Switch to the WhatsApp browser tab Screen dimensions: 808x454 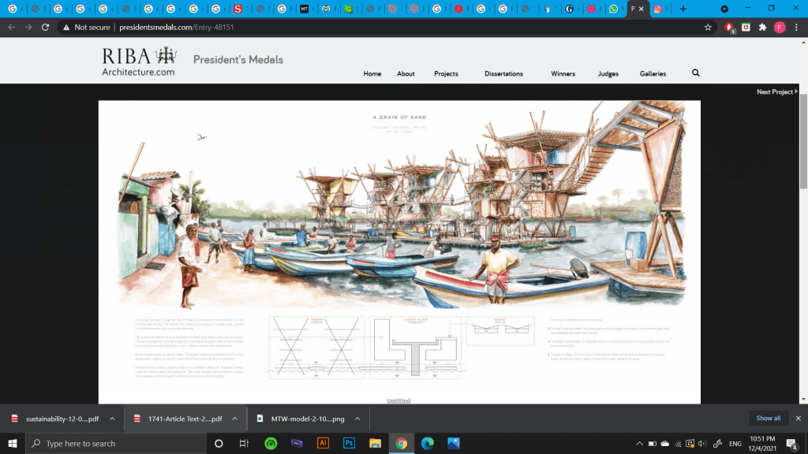coord(613,9)
